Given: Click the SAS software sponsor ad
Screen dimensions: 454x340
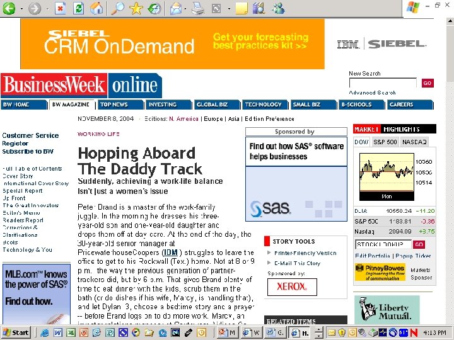Looking at the screenshot, I should 296,179.
